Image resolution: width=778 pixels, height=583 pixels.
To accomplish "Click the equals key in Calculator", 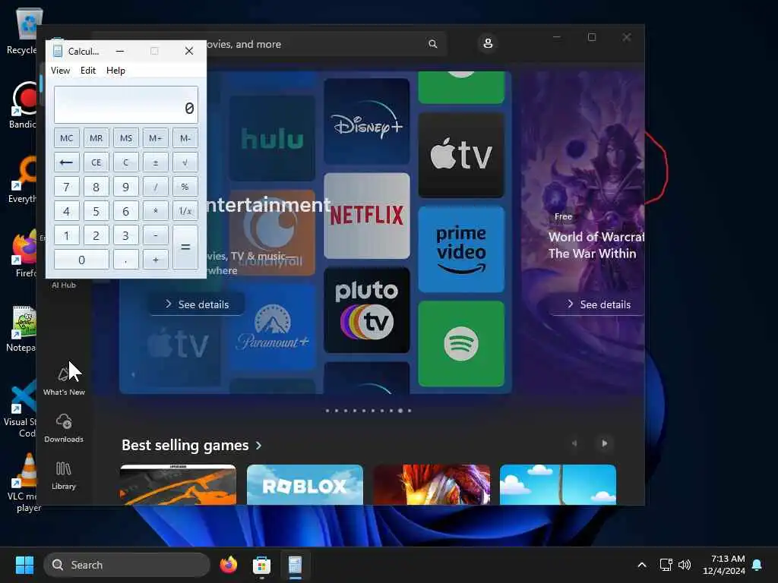I will pyautogui.click(x=185, y=247).
